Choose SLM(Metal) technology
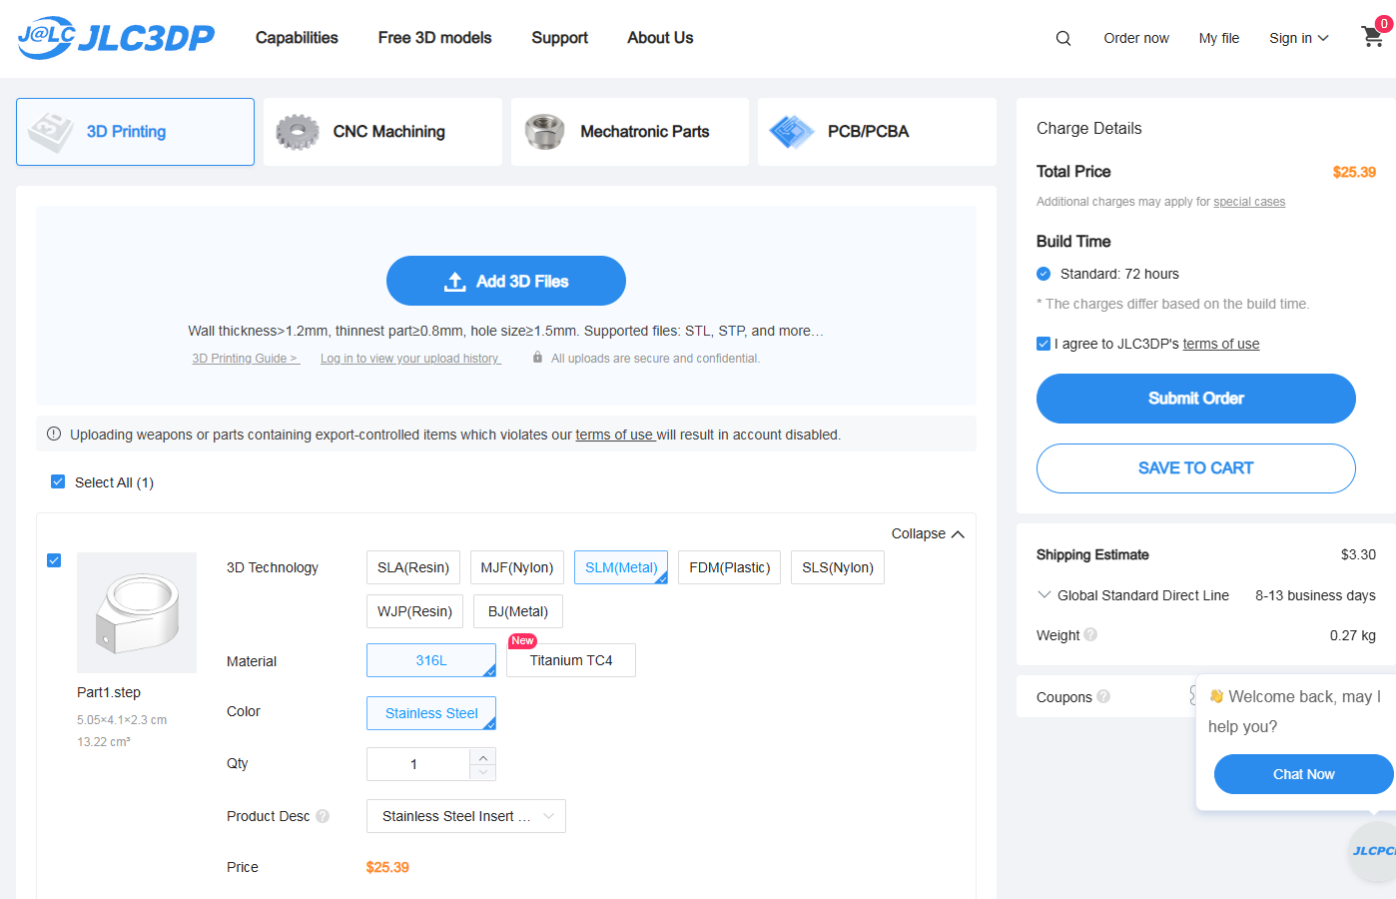 coord(621,567)
